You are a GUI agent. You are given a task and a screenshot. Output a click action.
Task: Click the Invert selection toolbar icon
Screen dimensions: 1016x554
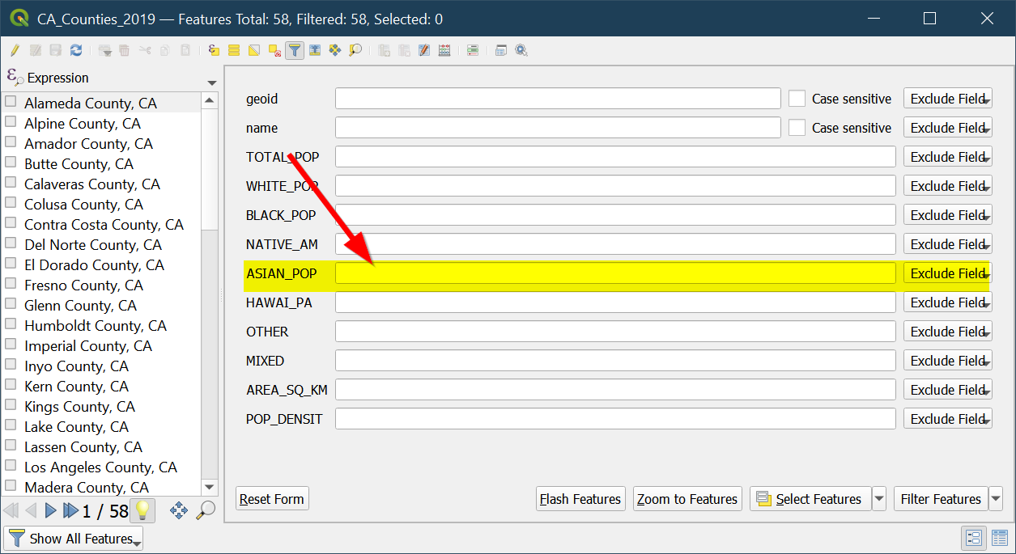click(x=254, y=50)
